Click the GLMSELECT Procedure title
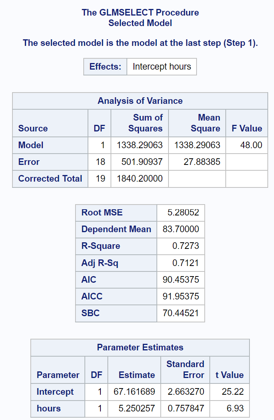 (x=140, y=12)
